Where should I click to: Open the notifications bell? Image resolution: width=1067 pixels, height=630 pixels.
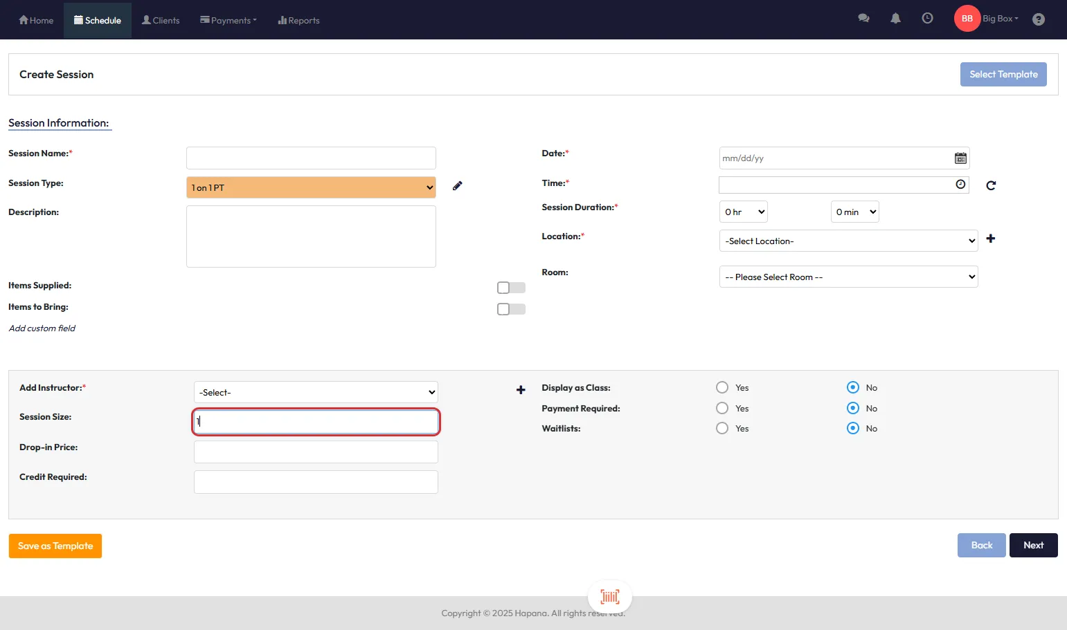click(895, 19)
